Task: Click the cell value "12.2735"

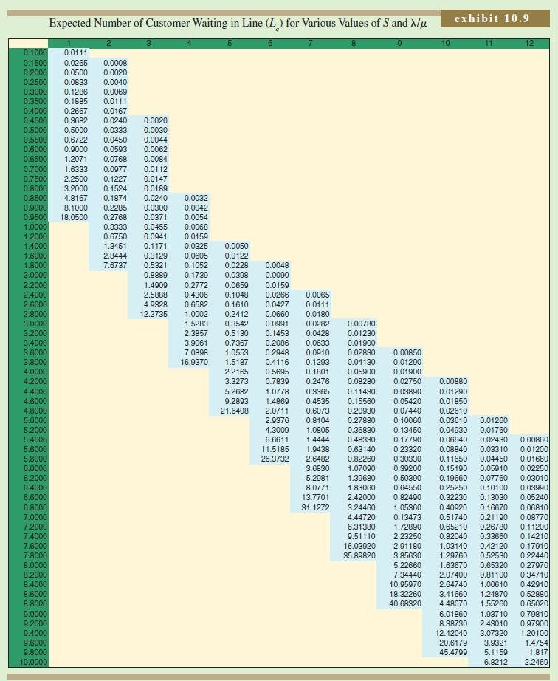Action: (154, 314)
